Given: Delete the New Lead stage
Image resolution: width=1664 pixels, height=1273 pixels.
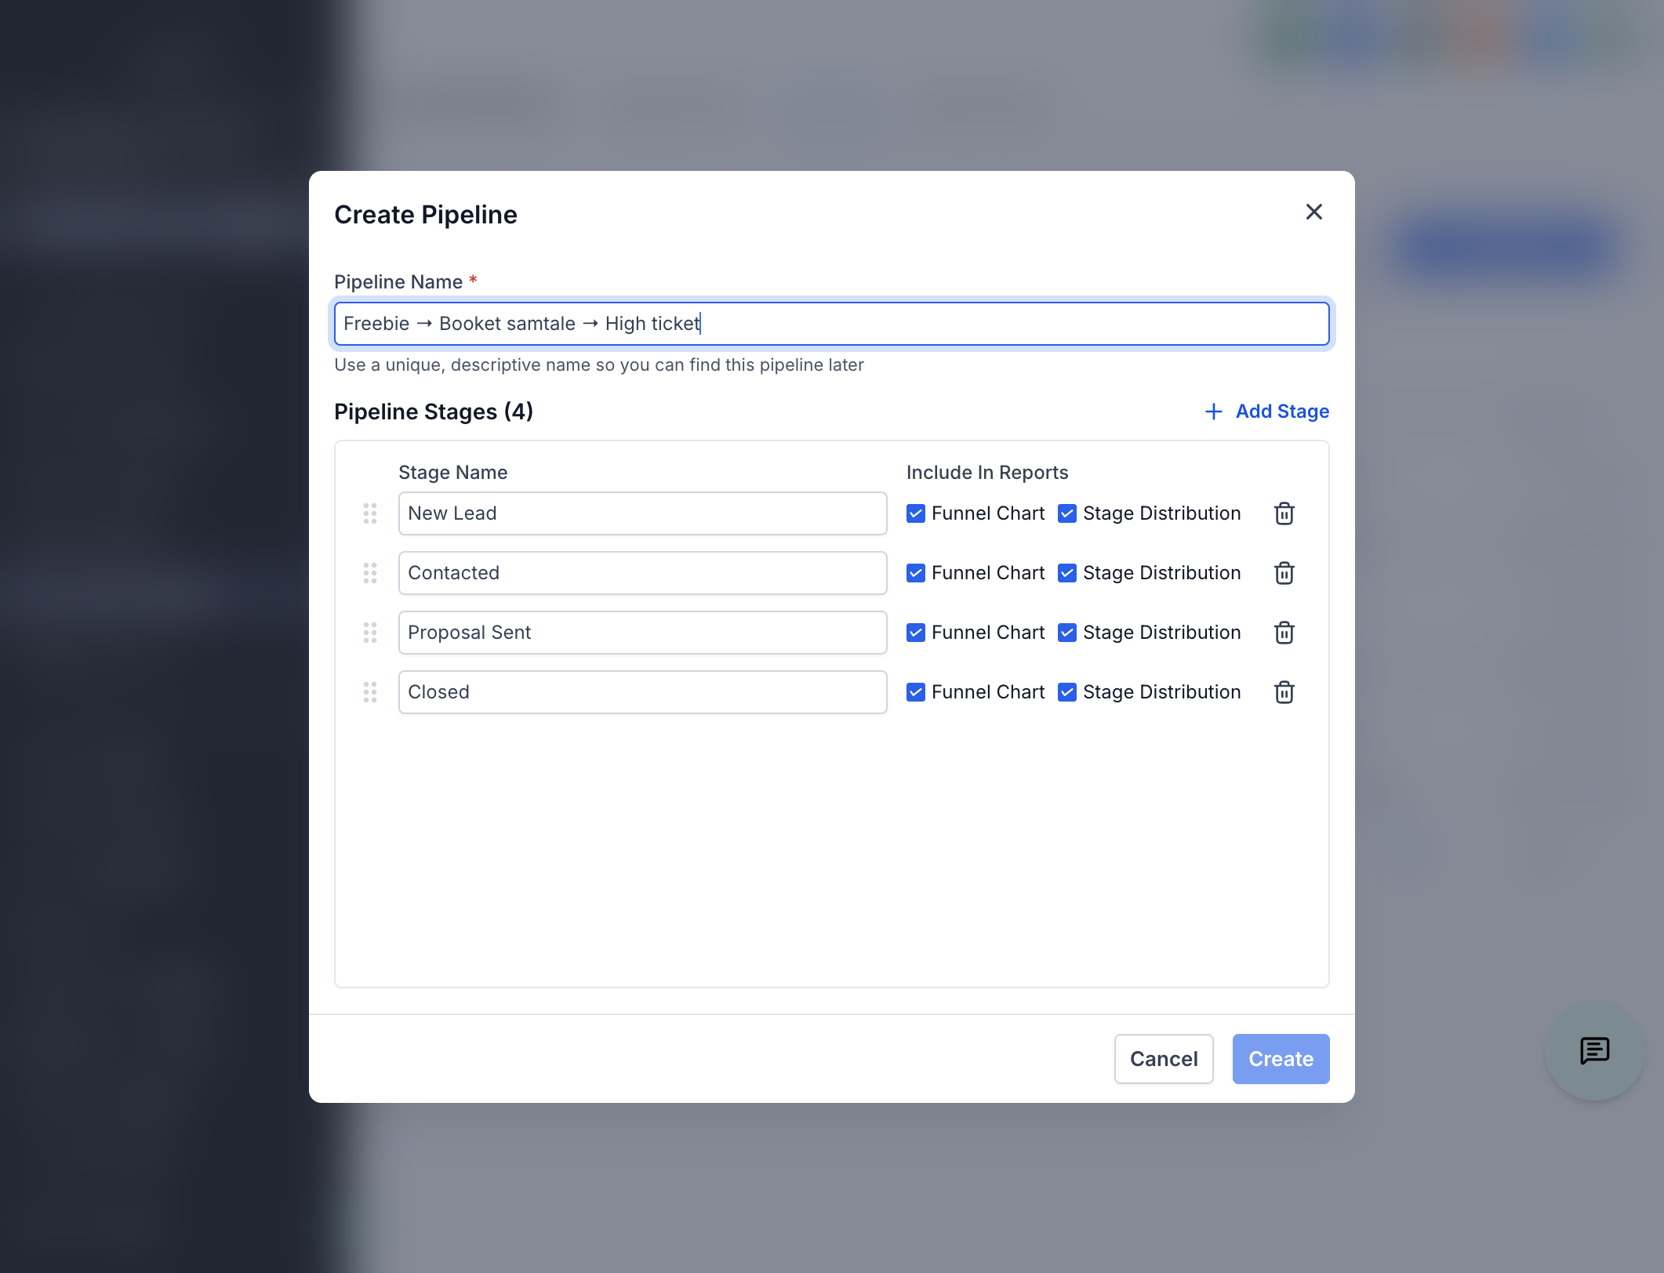Looking at the screenshot, I should pyautogui.click(x=1284, y=513).
